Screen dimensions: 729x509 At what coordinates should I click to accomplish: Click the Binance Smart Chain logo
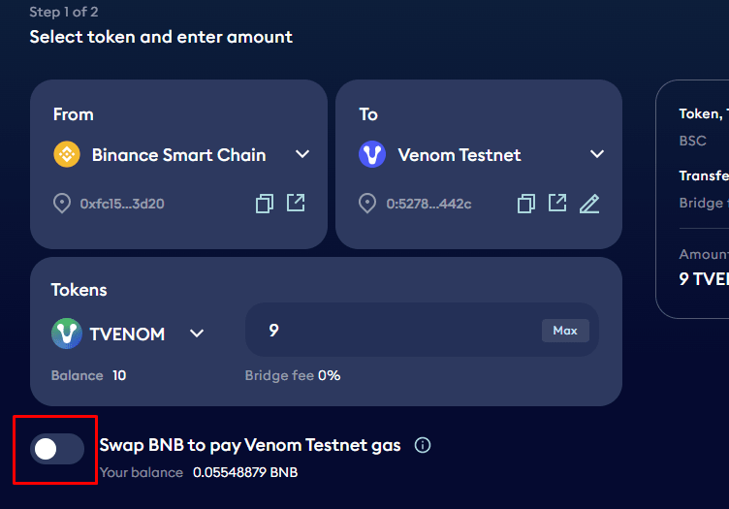tap(67, 154)
